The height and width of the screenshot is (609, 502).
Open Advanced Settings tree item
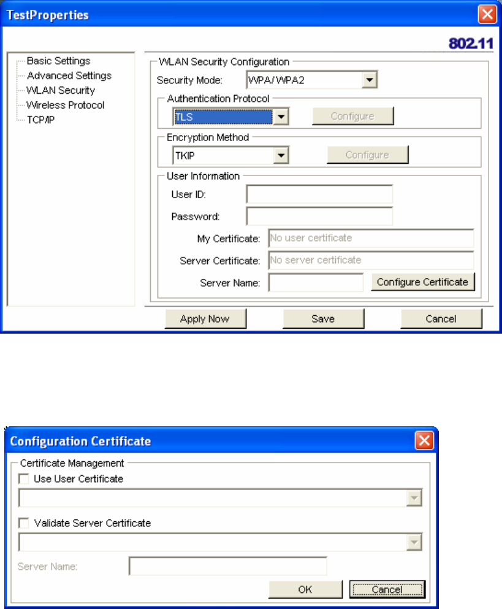click(69, 75)
